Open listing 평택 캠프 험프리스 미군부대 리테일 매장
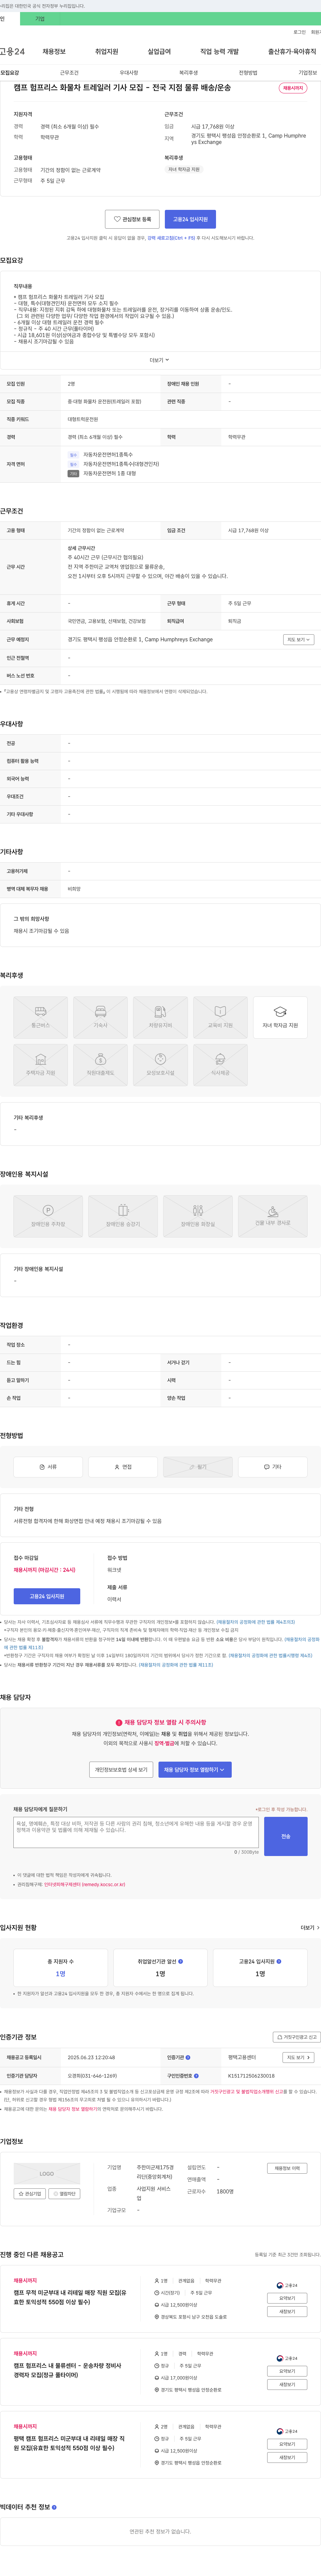The height and width of the screenshot is (2576, 321). [x=69, y=2443]
